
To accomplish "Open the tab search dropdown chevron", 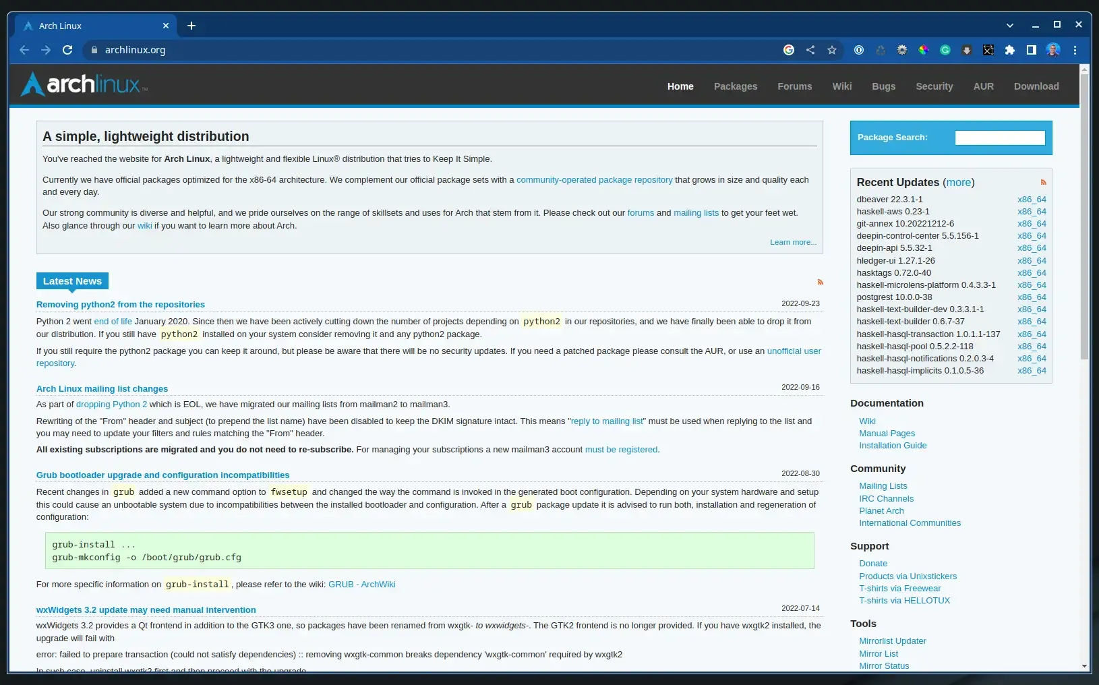I will (x=1010, y=26).
